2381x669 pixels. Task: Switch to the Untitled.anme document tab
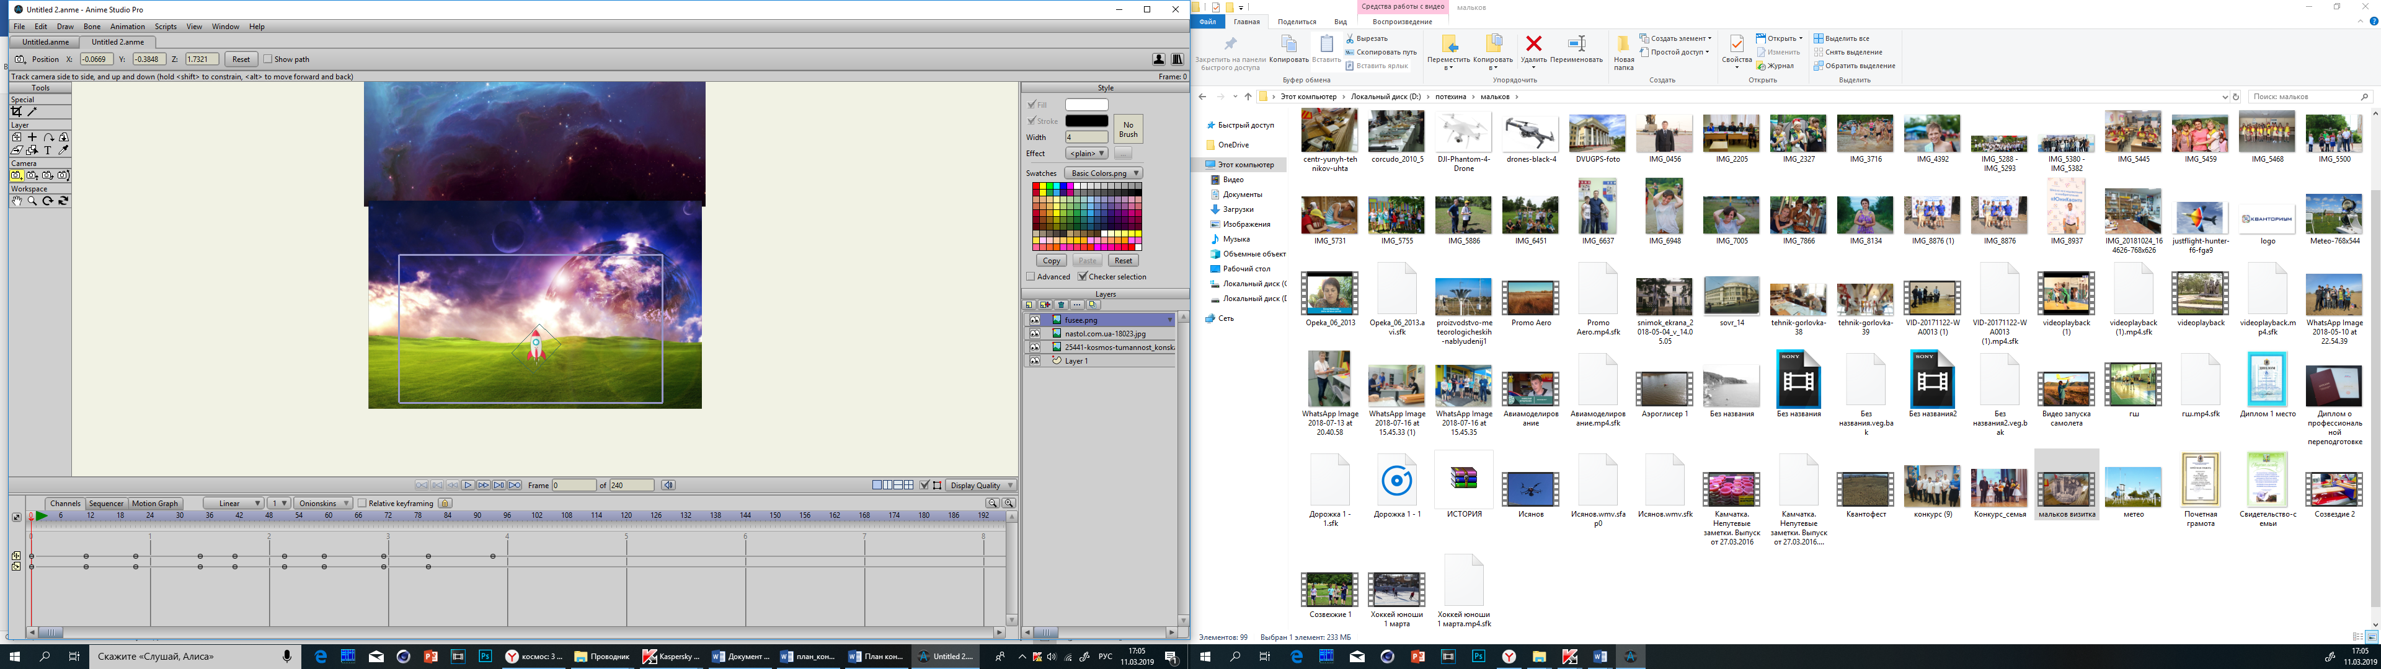pyautogui.click(x=45, y=42)
